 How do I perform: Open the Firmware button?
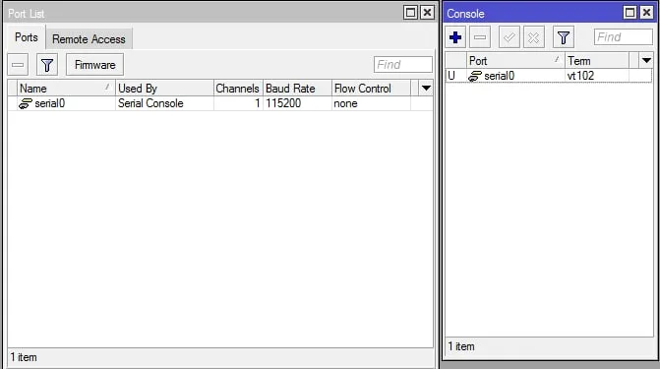click(94, 65)
